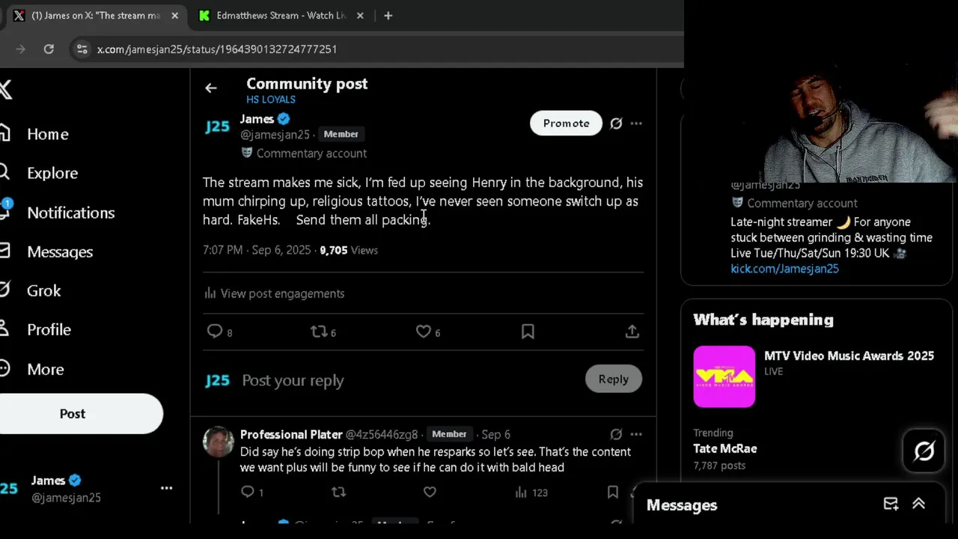Open the MTV Video Music Awards thumbnail
The width and height of the screenshot is (958, 539).
click(724, 377)
